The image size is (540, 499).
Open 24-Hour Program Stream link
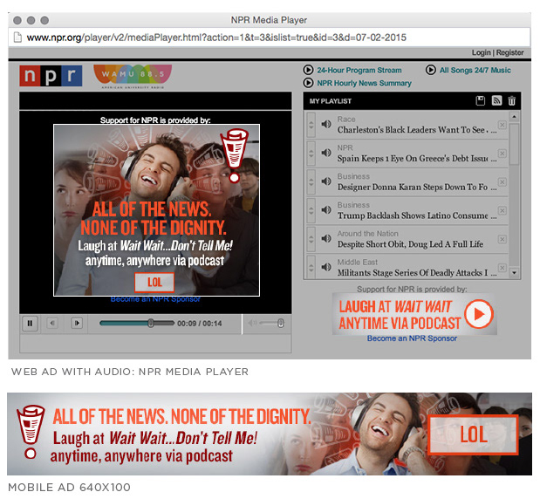(359, 71)
